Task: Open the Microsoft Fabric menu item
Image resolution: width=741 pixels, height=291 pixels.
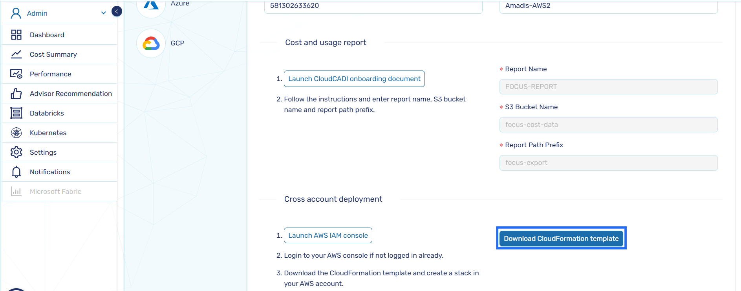Action: 55,192
